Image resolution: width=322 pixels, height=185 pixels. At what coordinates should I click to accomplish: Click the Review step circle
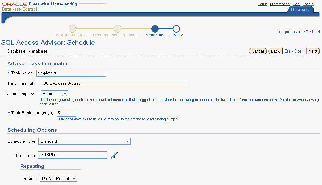tap(176, 29)
